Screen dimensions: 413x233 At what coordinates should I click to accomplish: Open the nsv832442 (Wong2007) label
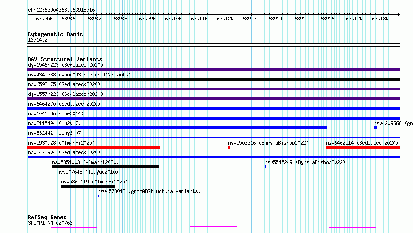[56, 133]
